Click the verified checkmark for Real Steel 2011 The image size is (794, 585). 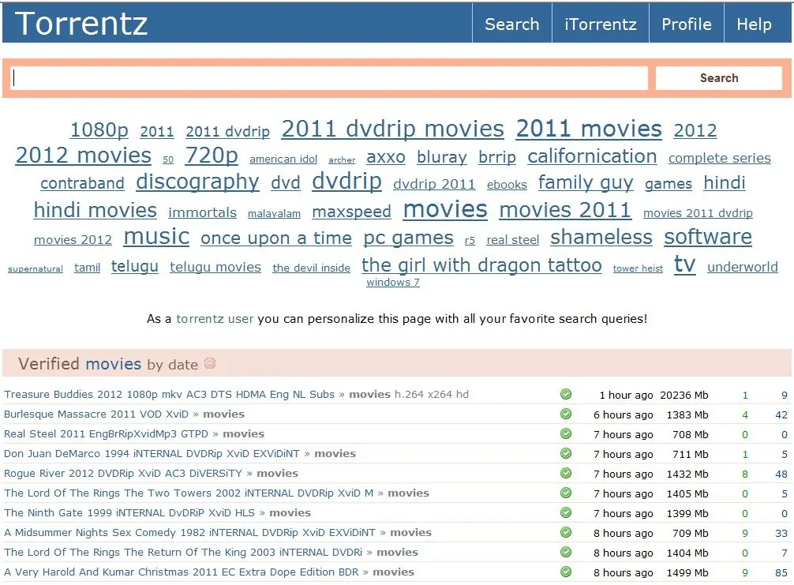point(566,433)
